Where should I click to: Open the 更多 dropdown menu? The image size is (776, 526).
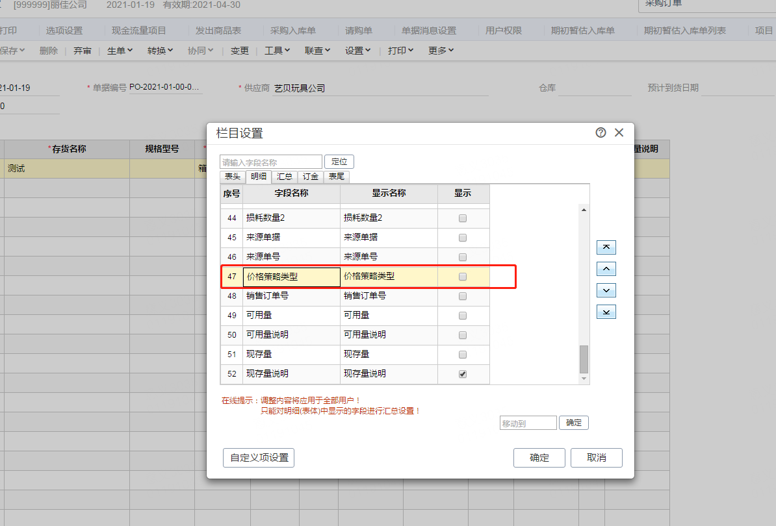coord(441,51)
